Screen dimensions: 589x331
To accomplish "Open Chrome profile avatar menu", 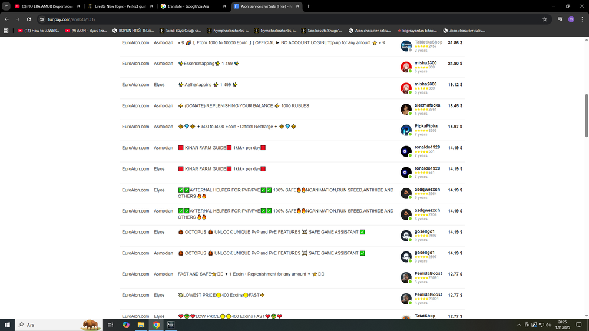I will pyautogui.click(x=571, y=19).
